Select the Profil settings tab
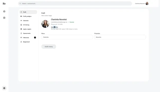 28,12
